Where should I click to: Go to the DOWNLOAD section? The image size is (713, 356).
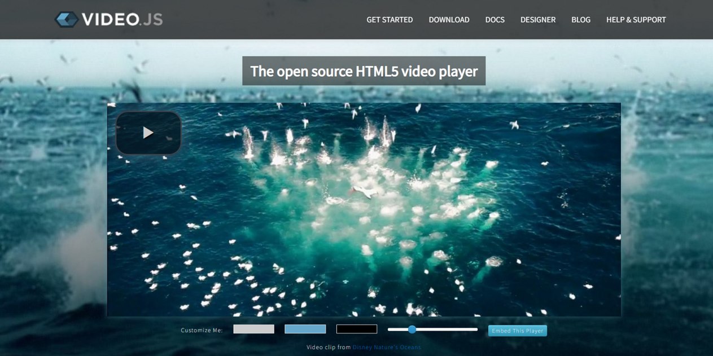pyautogui.click(x=449, y=20)
